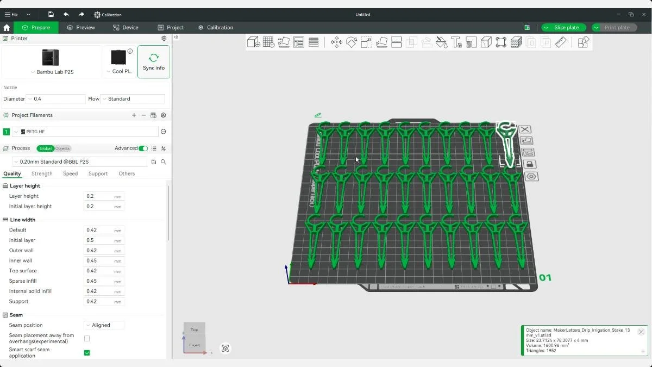The width and height of the screenshot is (652, 367).
Task: Open the Strength settings tab
Action: click(x=42, y=173)
